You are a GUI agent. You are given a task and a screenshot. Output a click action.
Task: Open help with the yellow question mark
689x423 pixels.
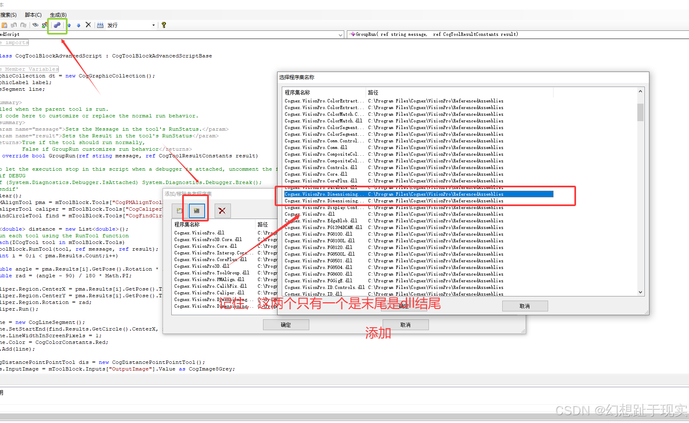[164, 25]
